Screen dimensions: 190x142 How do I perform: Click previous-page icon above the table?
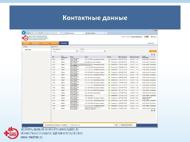pos(152,55)
